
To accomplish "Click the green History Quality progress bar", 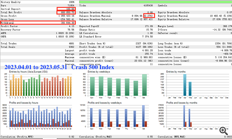I will point(156,2).
